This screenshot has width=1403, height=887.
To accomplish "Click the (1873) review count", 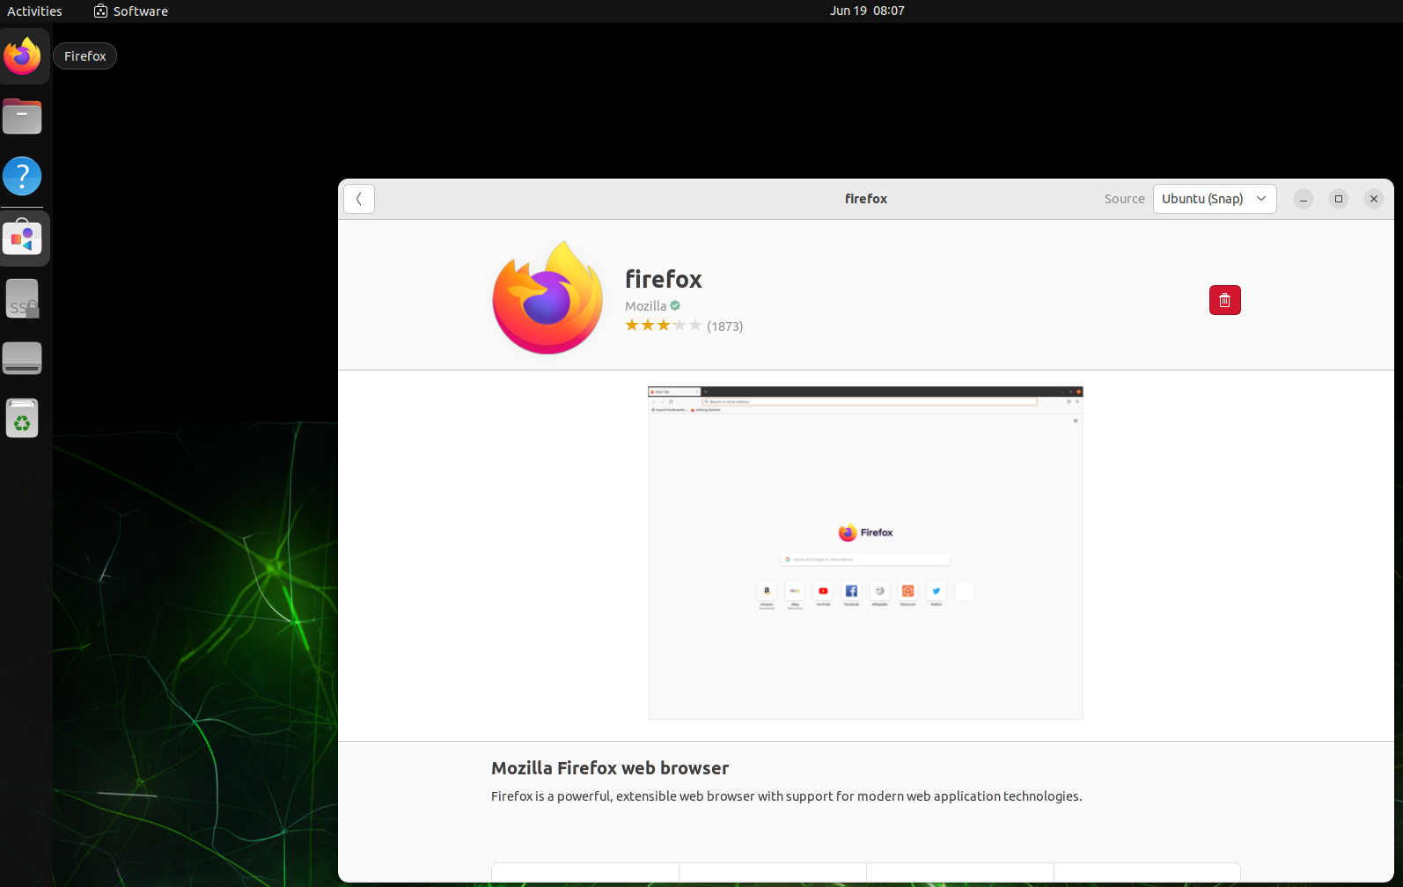I will (725, 326).
